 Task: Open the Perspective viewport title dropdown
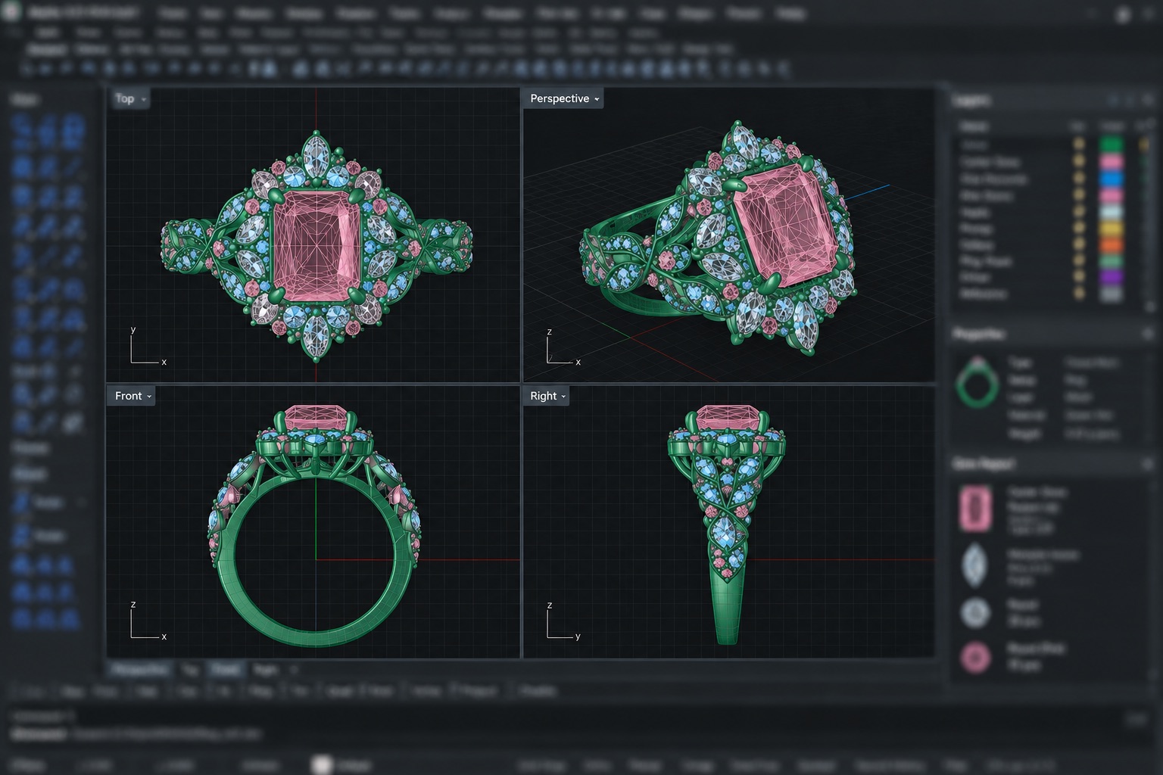coord(563,98)
